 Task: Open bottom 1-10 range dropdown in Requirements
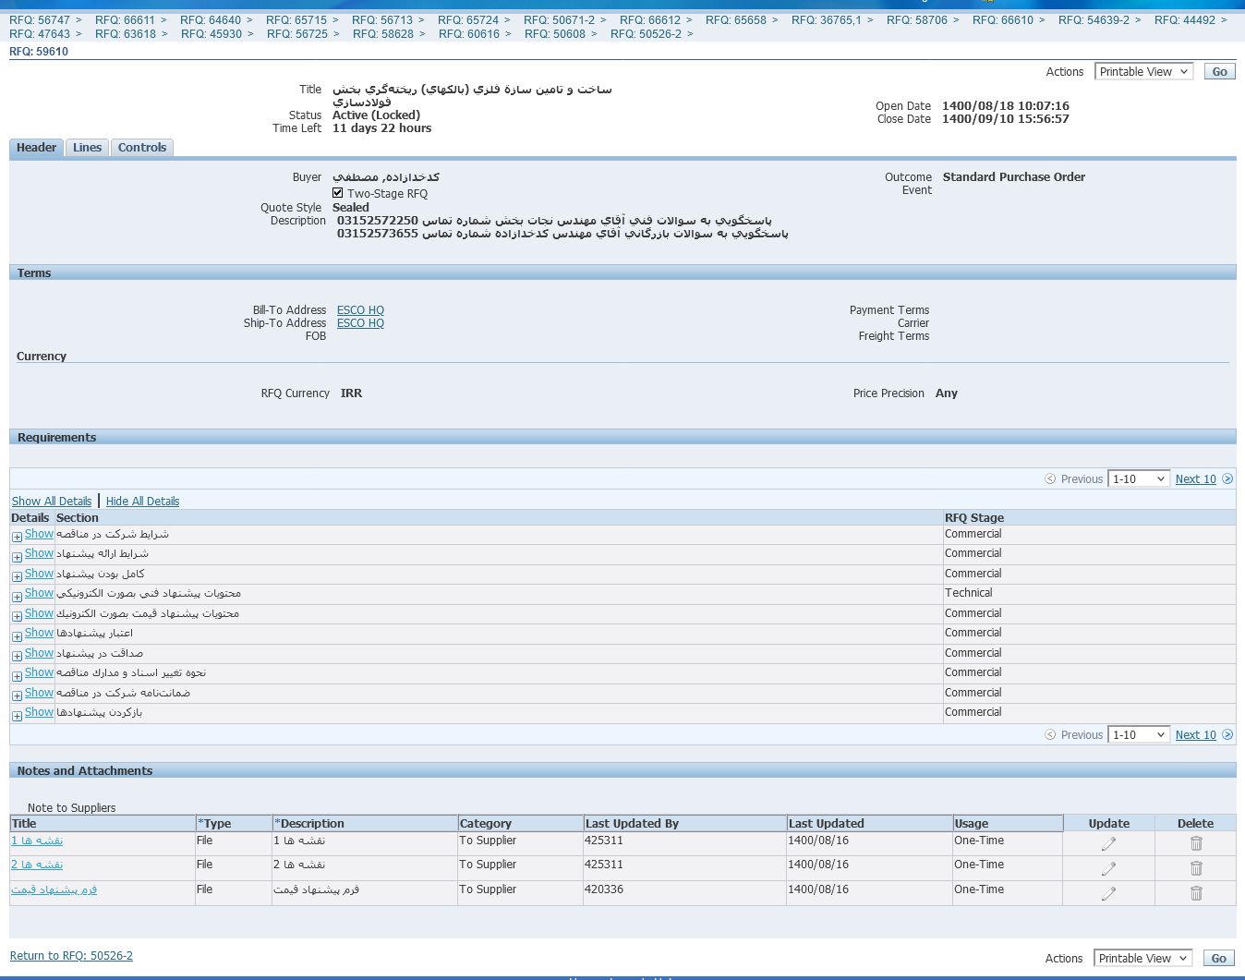(x=1139, y=734)
